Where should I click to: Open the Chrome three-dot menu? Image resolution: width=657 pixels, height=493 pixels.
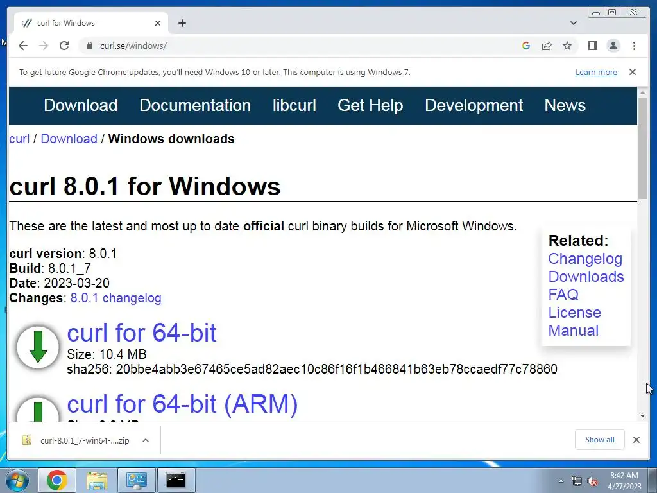tap(634, 46)
